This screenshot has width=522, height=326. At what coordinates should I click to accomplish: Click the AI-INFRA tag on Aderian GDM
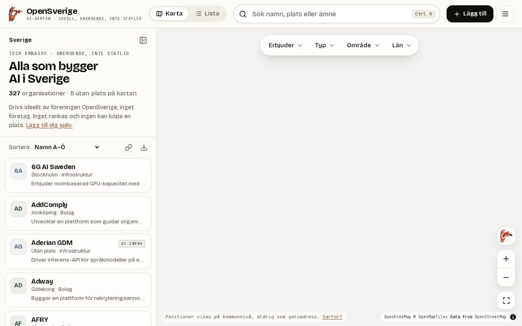(132, 244)
